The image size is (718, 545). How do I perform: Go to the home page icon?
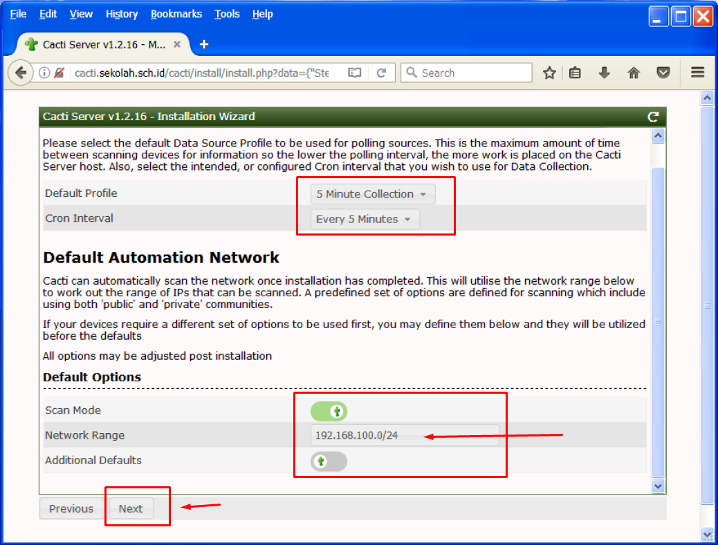coord(634,73)
